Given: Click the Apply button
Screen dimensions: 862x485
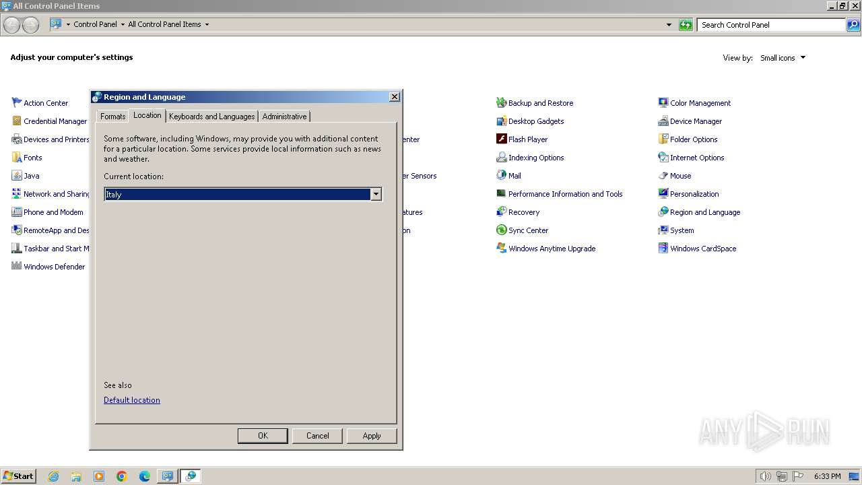Looking at the screenshot, I should click(x=372, y=436).
